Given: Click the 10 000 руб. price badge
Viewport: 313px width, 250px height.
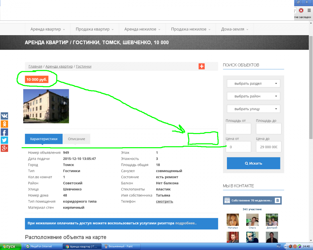Looking at the screenshot, I should click(37, 79).
